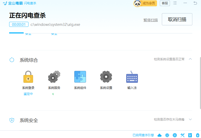Screen dimensions: 201x138
Task: Click the back arrow icon
Action: [195, 3]
